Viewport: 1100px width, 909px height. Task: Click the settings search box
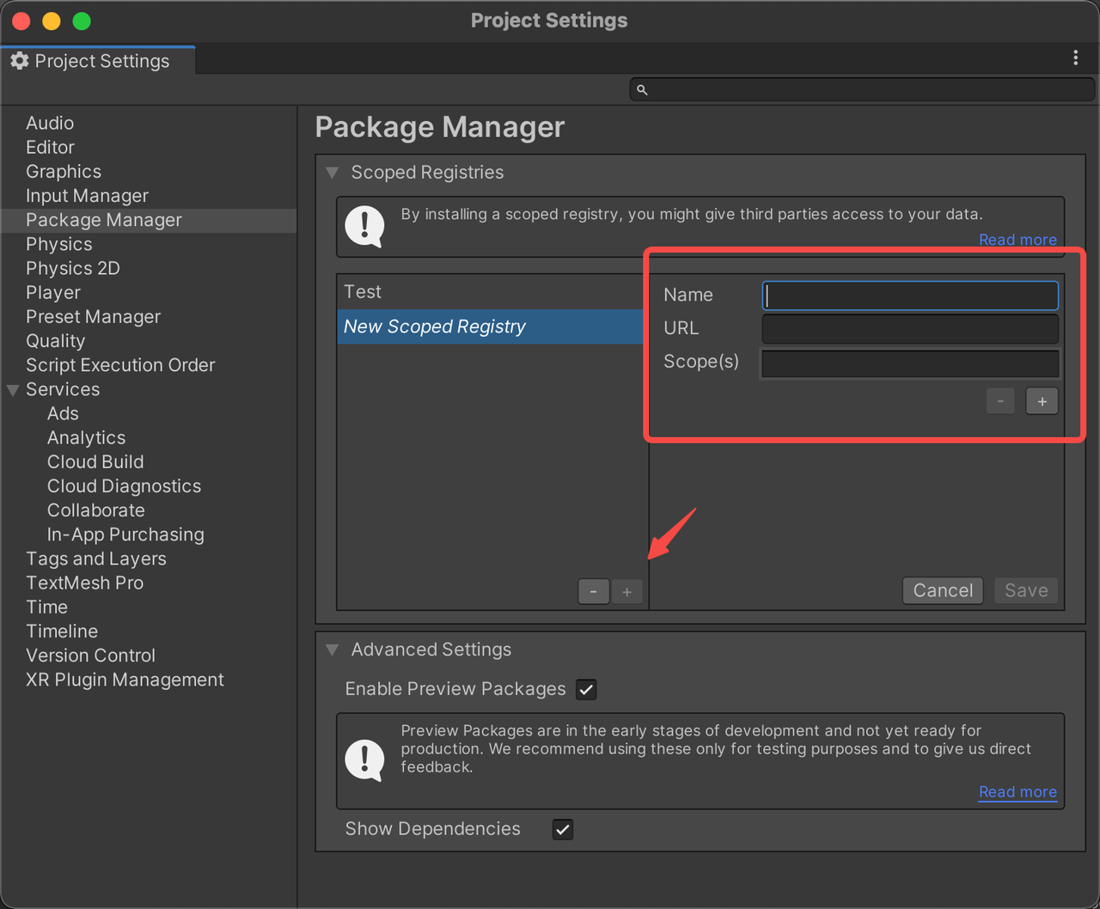862,89
